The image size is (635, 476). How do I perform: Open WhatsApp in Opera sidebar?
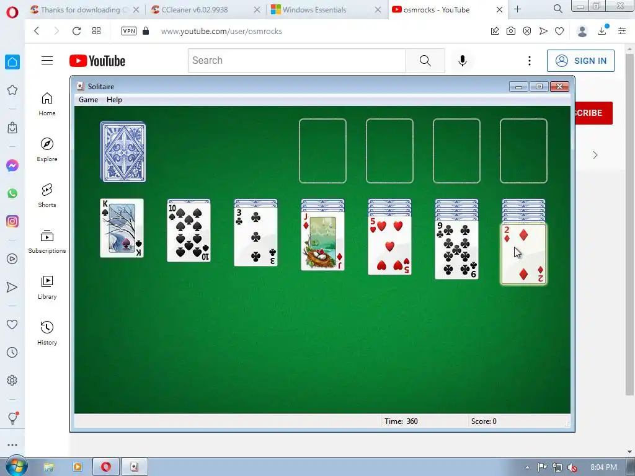click(x=12, y=193)
